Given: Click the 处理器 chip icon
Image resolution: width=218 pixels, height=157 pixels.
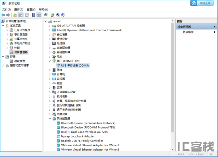Looking at the screenshot, I should [54, 43].
